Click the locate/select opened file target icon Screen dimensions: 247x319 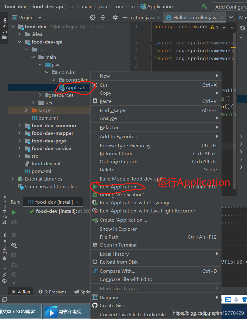[93, 17]
